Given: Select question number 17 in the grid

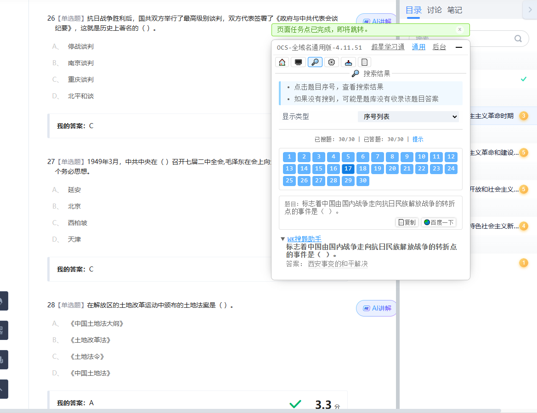Looking at the screenshot, I should click(348, 169).
